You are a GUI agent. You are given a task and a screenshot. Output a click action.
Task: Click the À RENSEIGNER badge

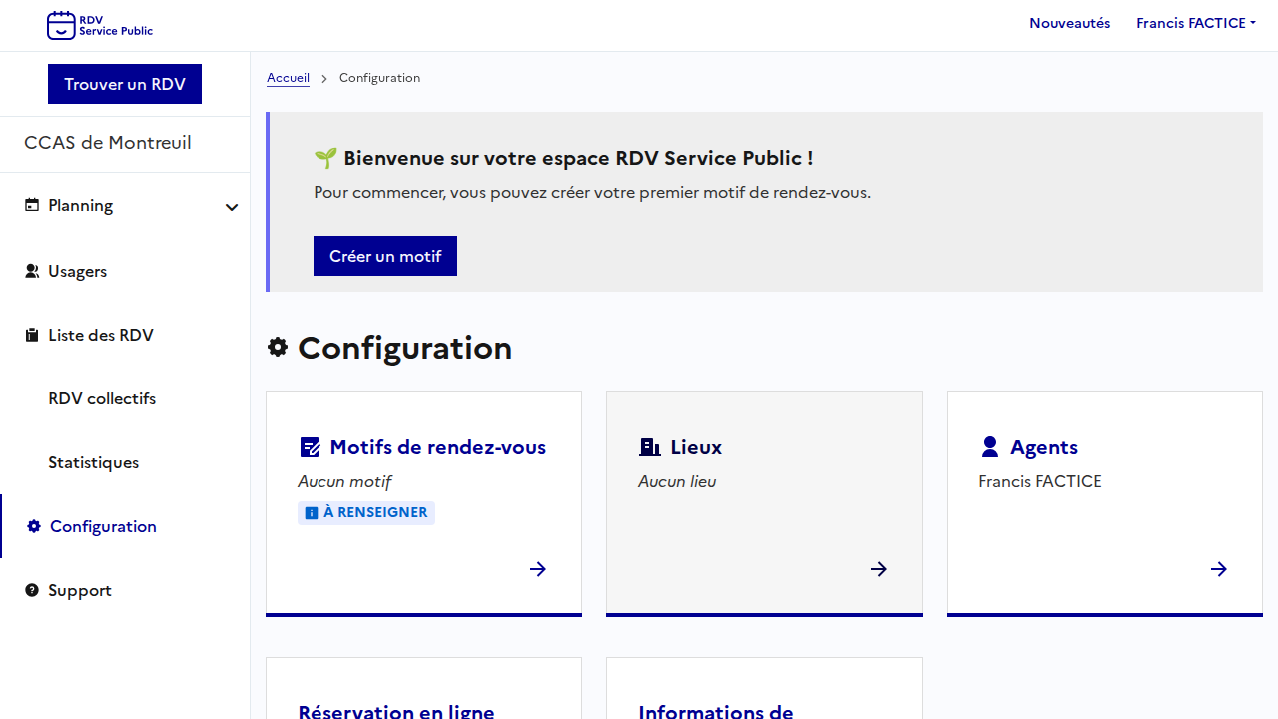366,512
